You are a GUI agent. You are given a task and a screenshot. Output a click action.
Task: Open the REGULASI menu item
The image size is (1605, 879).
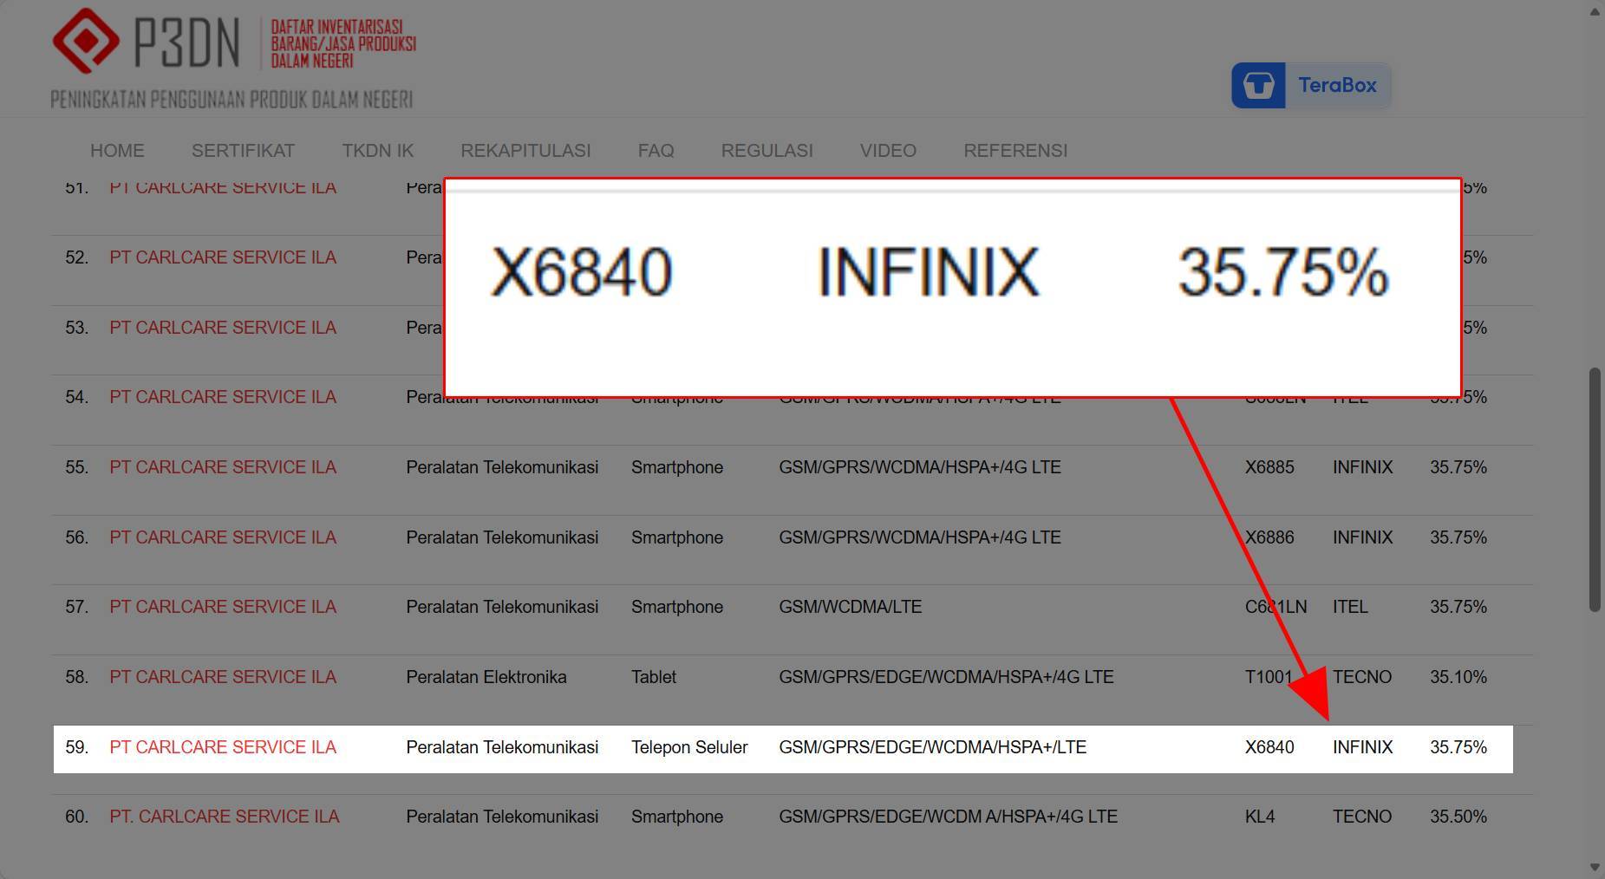pyautogui.click(x=767, y=151)
